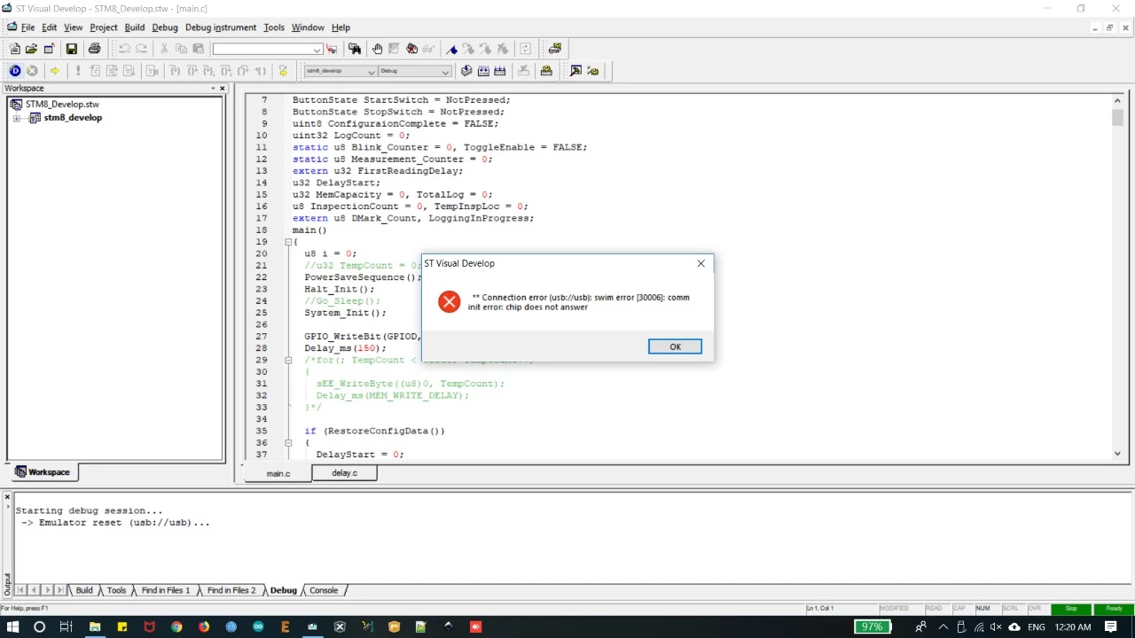
Task: Open the Tools menu
Action: 274,27
